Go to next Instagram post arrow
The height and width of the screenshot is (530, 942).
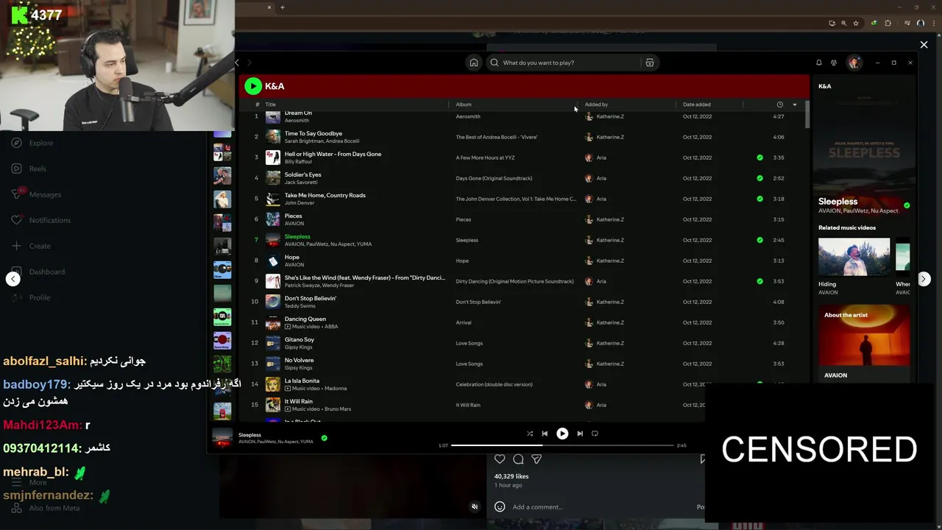click(924, 279)
